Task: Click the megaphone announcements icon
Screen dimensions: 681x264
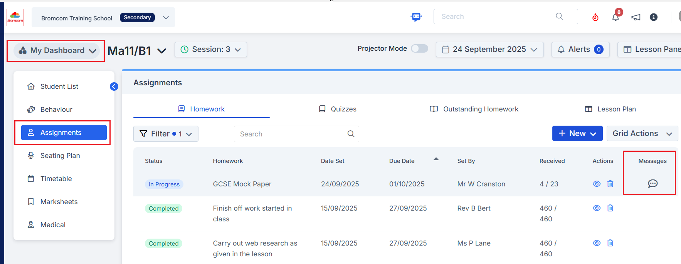Action: [x=636, y=17]
